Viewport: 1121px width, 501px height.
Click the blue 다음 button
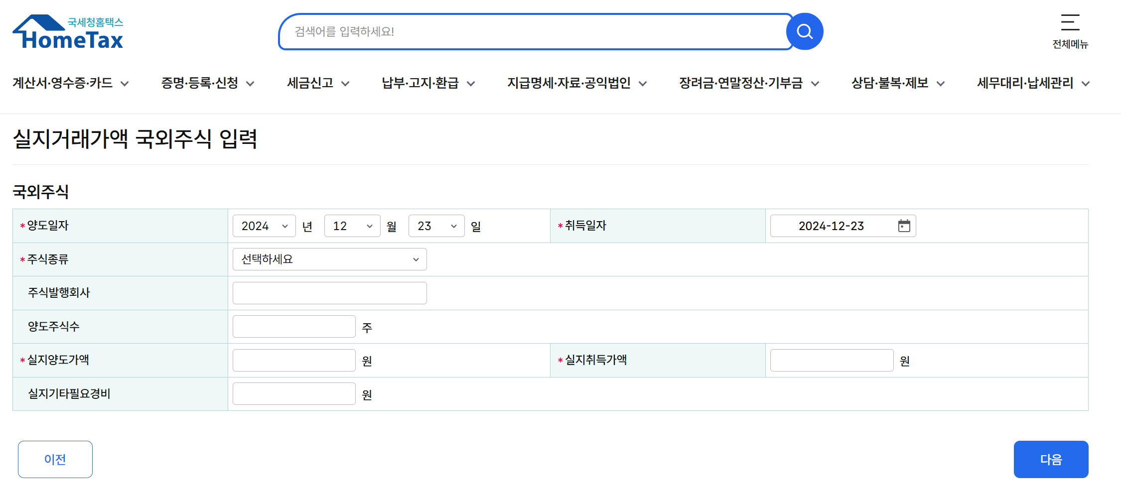(1051, 459)
